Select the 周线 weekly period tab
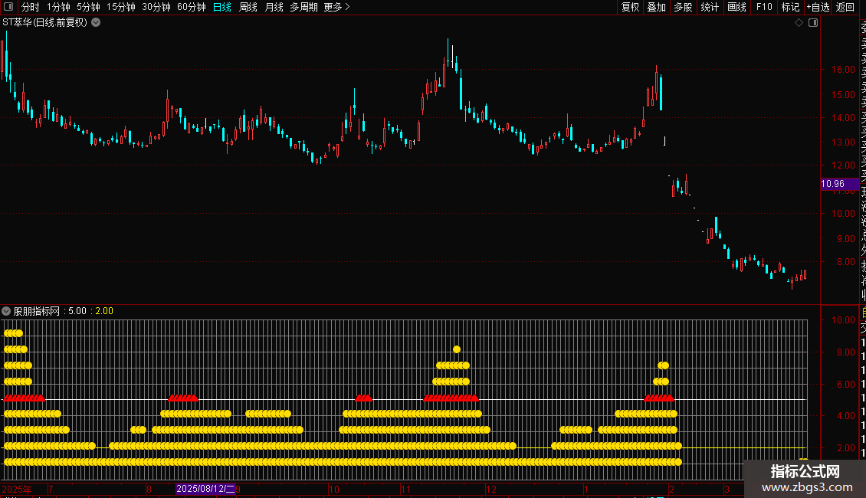 pyautogui.click(x=248, y=8)
